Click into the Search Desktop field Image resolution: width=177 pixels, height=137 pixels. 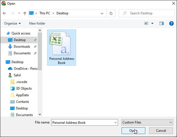pyautogui.click(x=147, y=13)
